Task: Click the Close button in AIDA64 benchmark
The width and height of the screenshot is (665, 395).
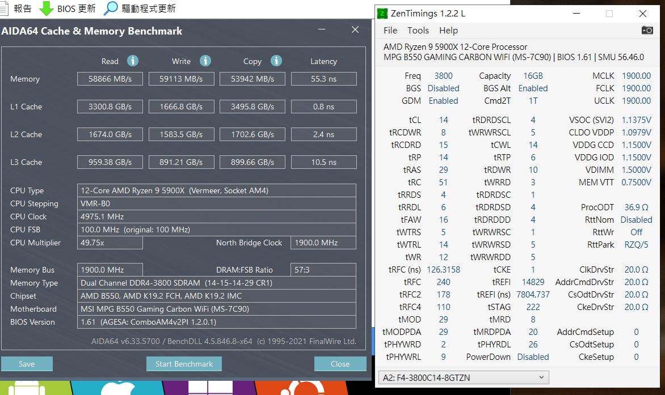Action: pos(340,364)
